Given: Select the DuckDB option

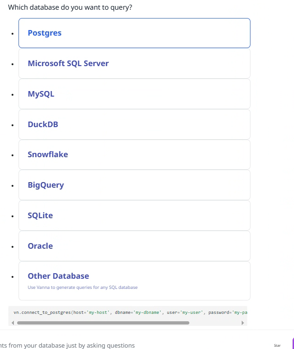Looking at the screenshot, I should tap(134, 124).
